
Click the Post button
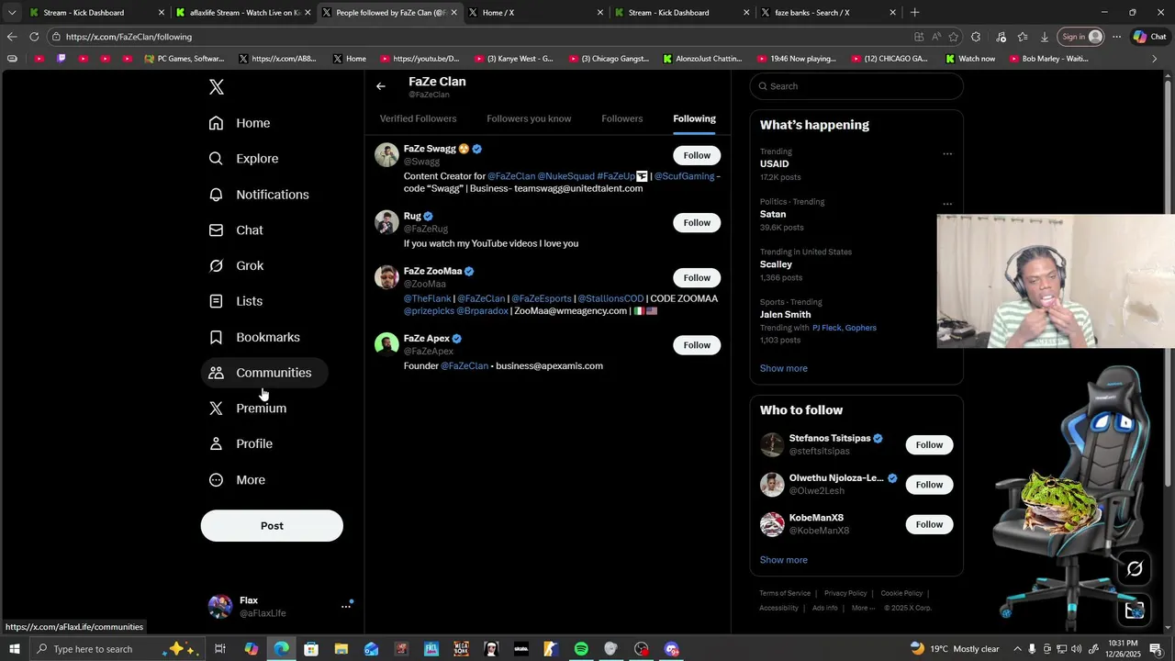(272, 526)
